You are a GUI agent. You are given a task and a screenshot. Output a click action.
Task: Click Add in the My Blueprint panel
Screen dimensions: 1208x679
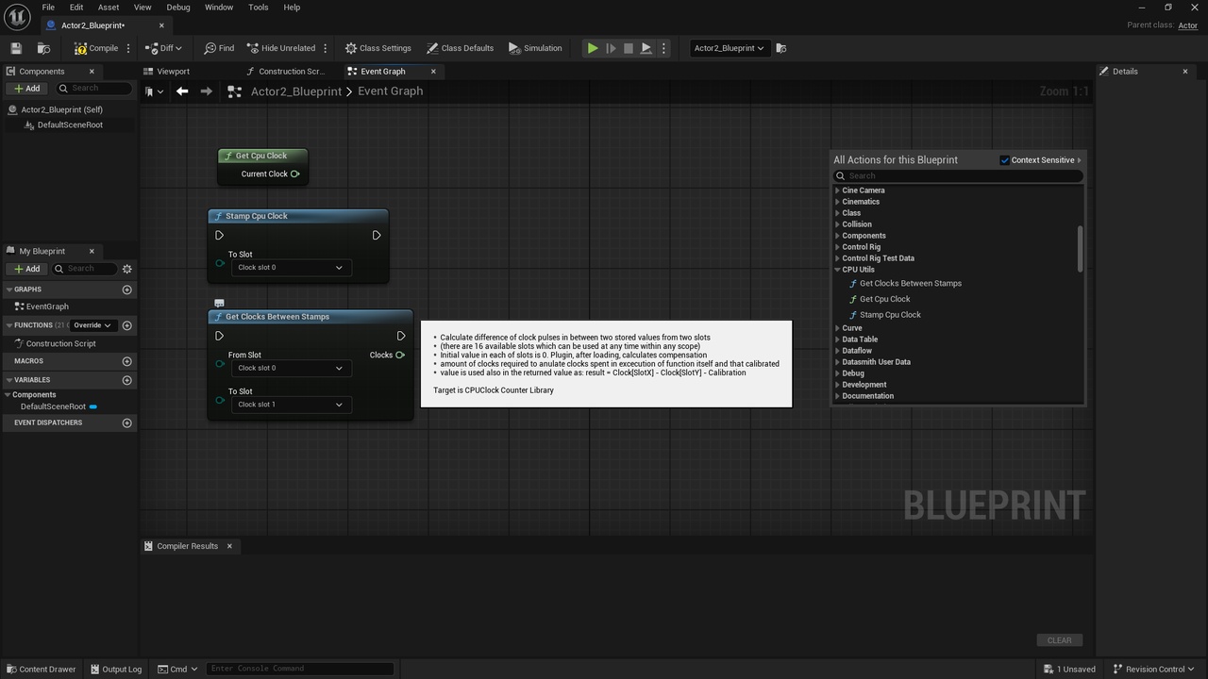[x=26, y=269]
